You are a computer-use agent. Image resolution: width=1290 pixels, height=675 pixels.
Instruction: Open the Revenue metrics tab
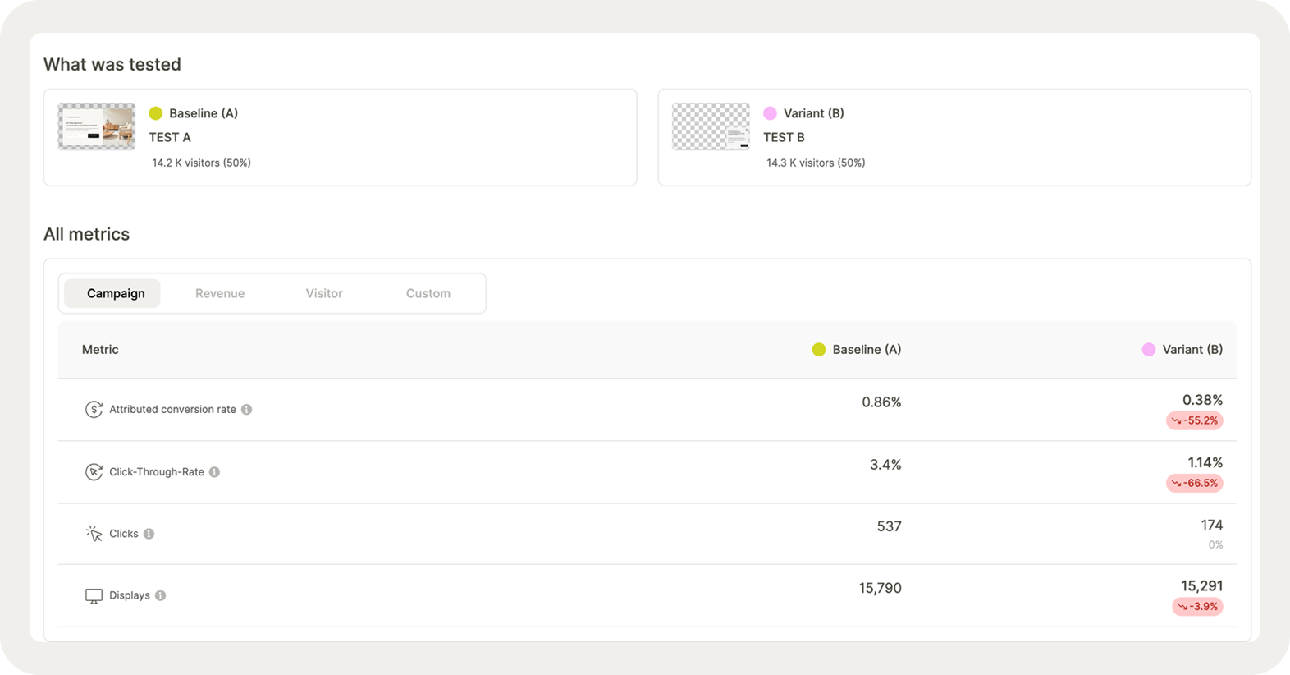[x=220, y=293]
